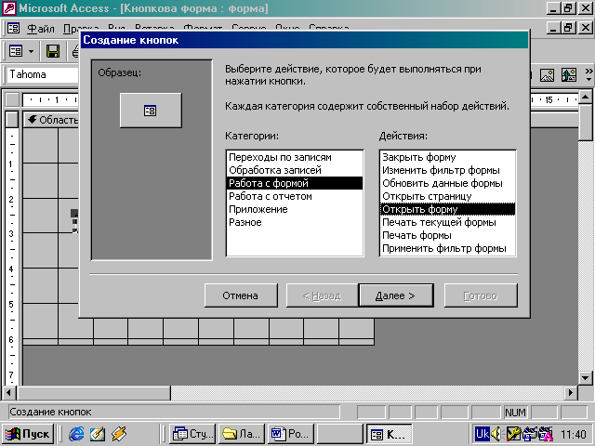Click the cactus picture frame icon in the toolbar
This screenshot has width=595, height=446.
tap(569, 75)
